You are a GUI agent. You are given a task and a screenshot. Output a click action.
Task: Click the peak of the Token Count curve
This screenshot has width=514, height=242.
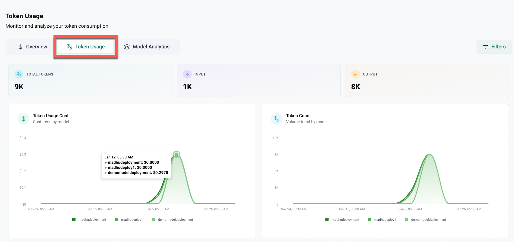coord(430,154)
